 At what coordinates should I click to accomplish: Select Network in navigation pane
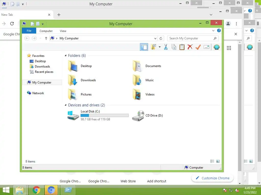click(38, 93)
